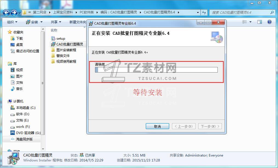Expand the 共享 dropdown menu
278x168 pixels.
(x=56, y=22)
